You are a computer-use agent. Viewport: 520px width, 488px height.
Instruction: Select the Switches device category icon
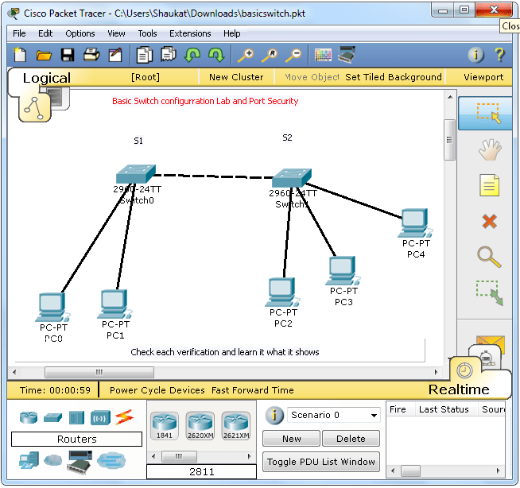pyautogui.click(x=52, y=418)
